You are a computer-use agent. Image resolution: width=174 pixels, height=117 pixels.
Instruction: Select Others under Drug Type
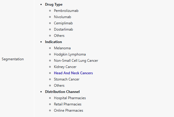click(x=59, y=36)
